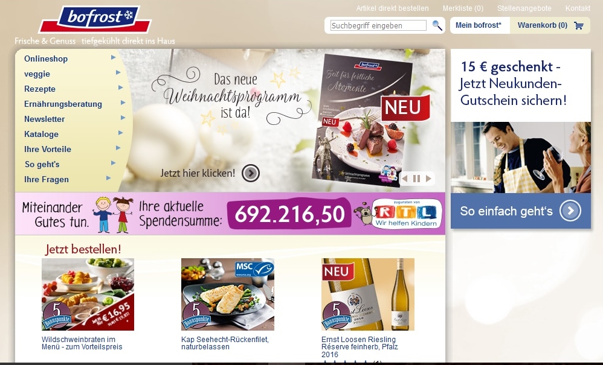Show the previous slide in the banner carousel
603x365 pixels.
pos(404,179)
